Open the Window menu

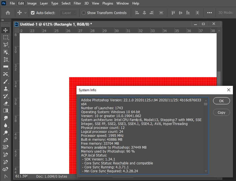pos(123,3)
